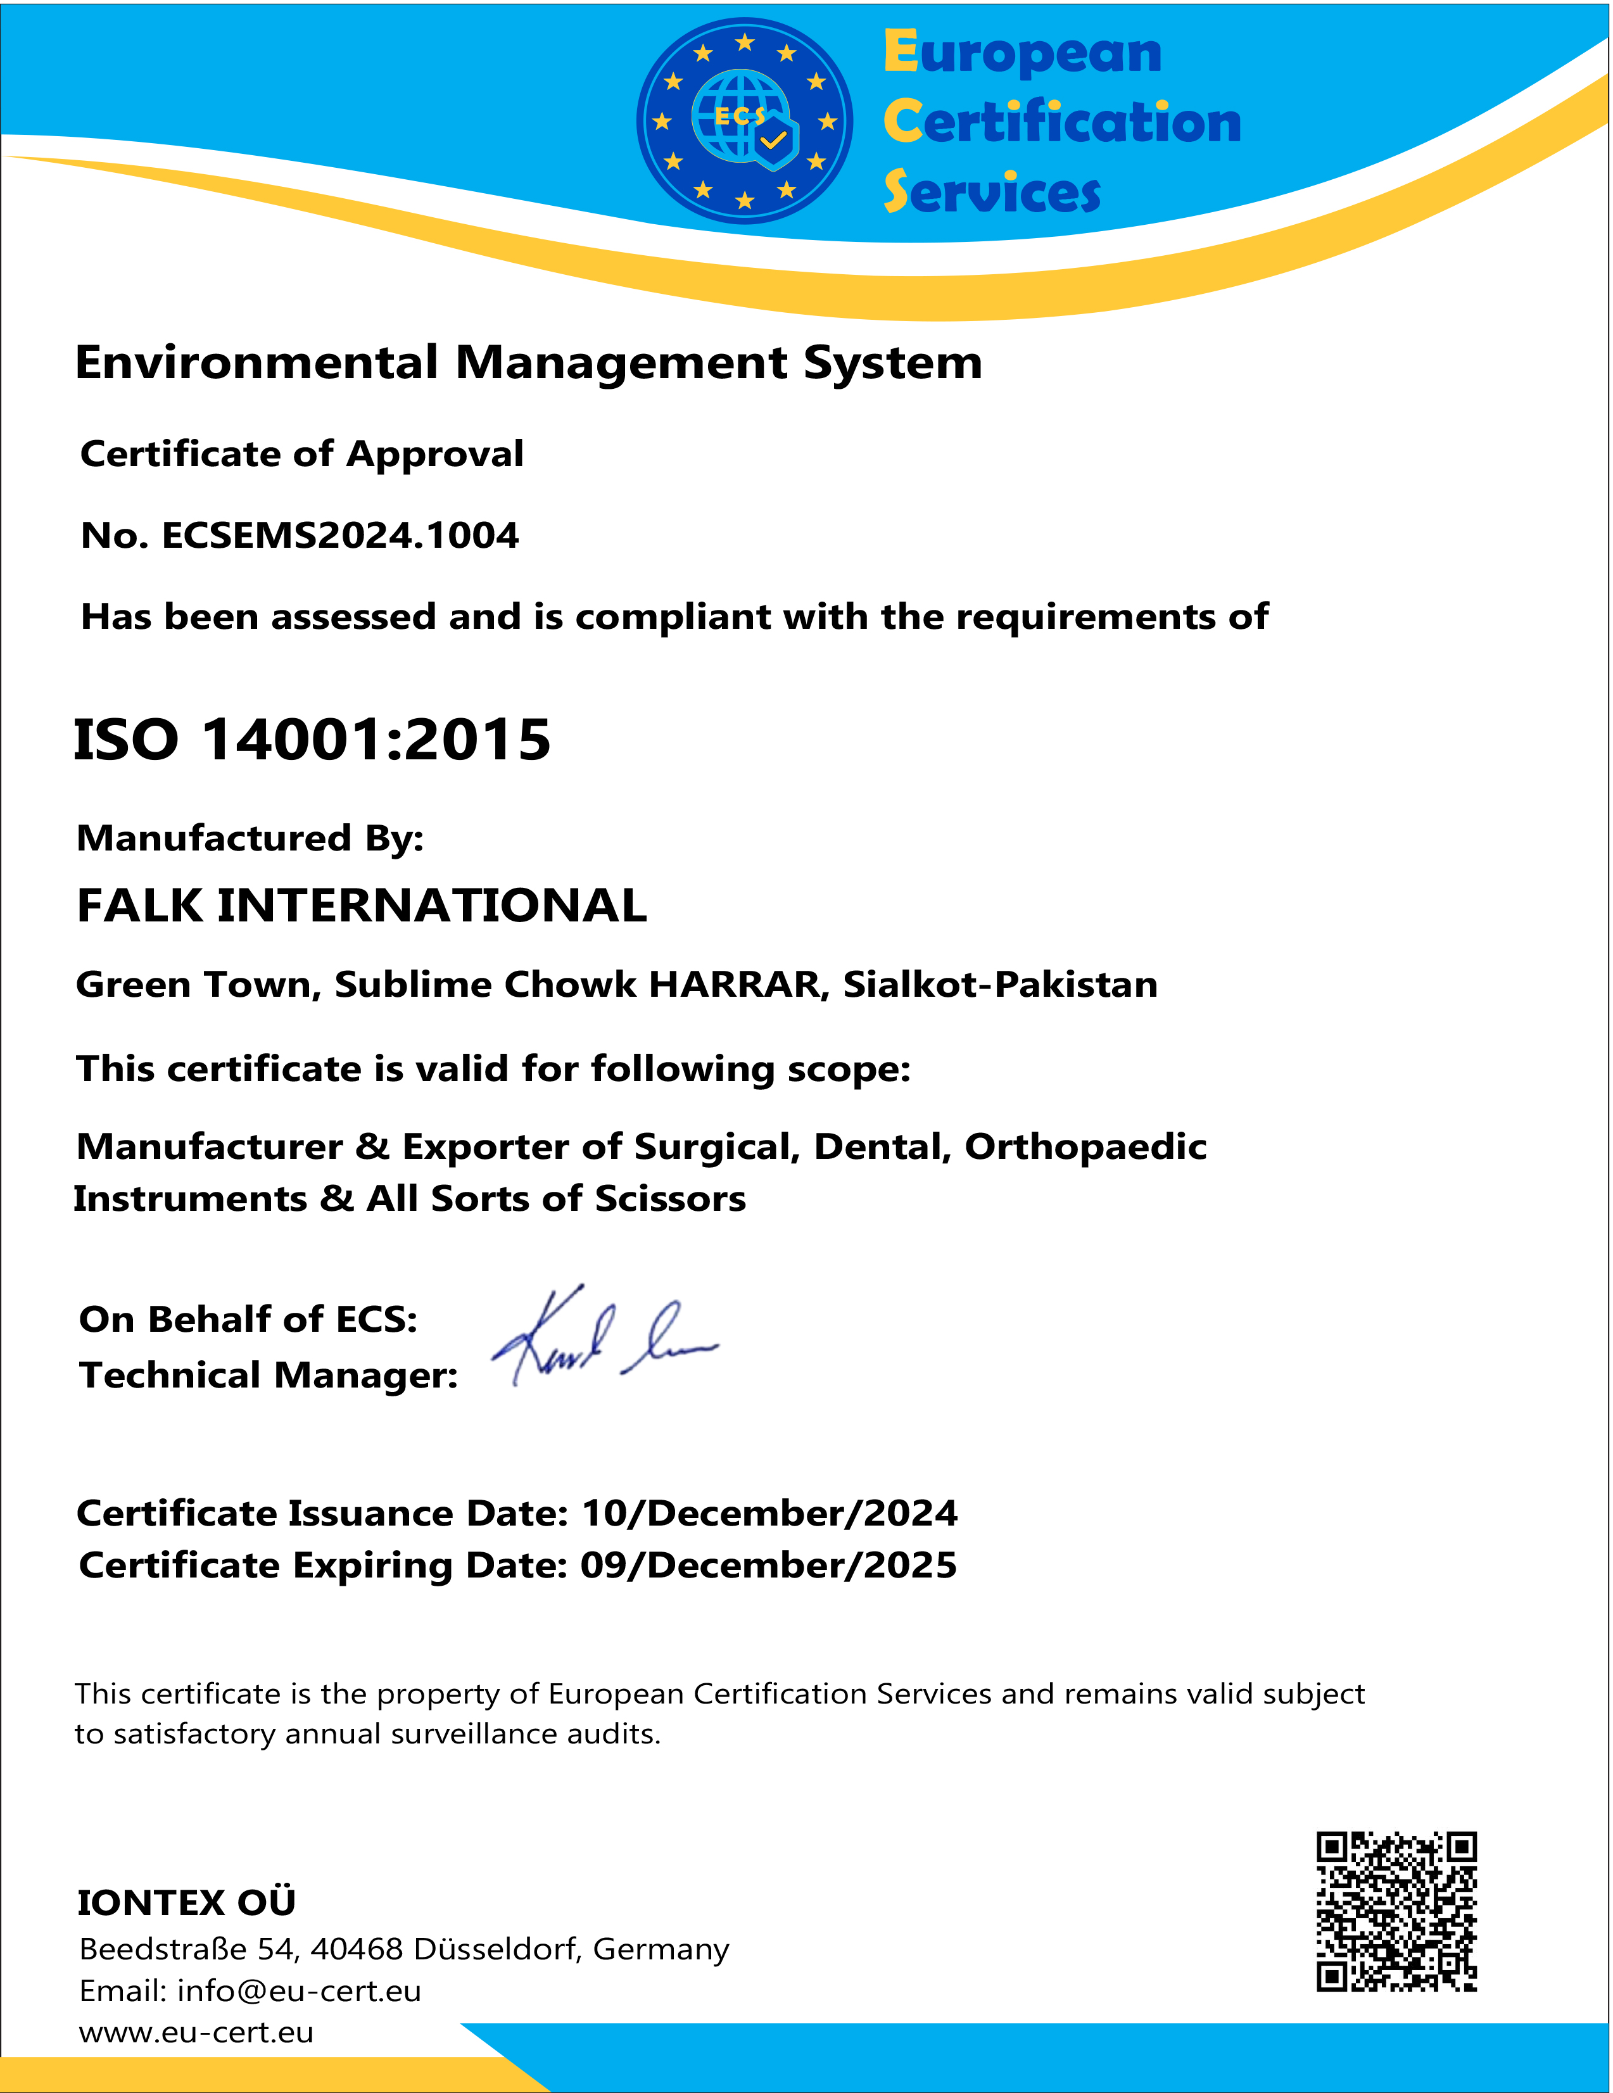Click the "Has been assessed and is compliant" line
The width and height of the screenshot is (1613, 2093).
(x=674, y=616)
